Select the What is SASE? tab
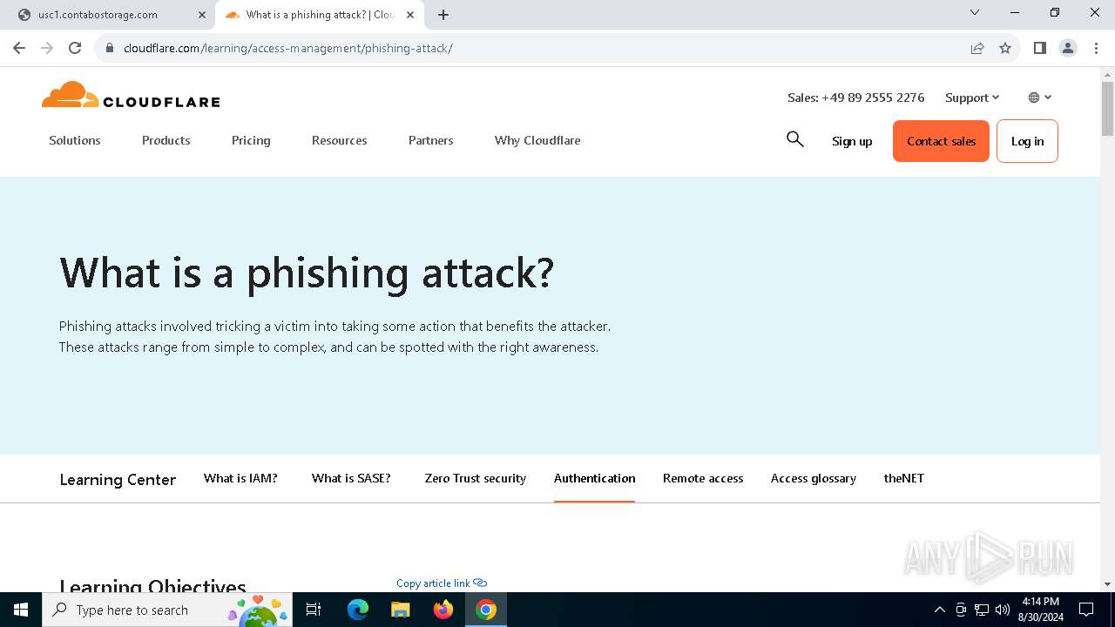The height and width of the screenshot is (627, 1115). (x=351, y=478)
